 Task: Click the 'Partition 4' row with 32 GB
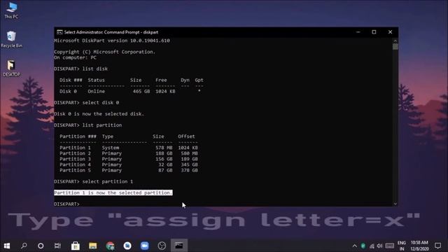(x=129, y=164)
